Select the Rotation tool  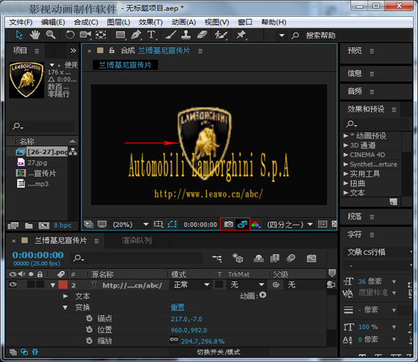70,35
